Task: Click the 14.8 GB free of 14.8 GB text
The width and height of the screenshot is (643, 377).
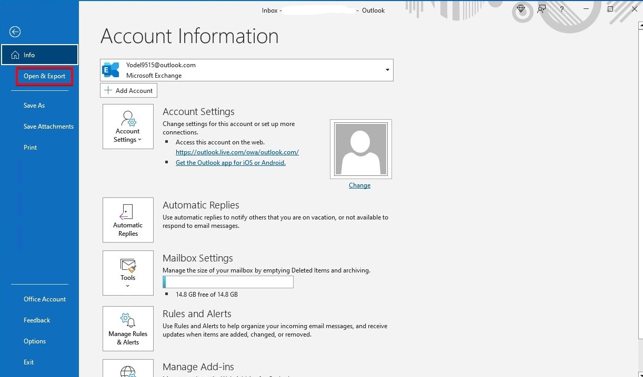Action: [x=207, y=295]
